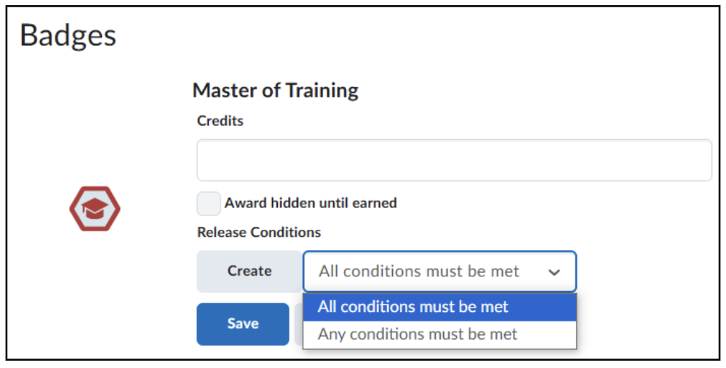Click the Badges page heading

pos(68,36)
